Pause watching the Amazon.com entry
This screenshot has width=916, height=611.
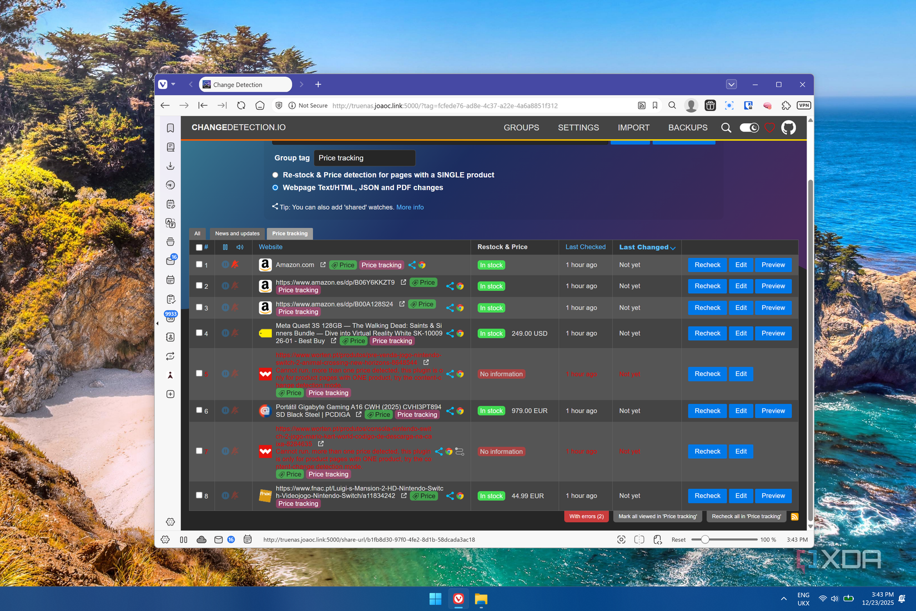225,265
